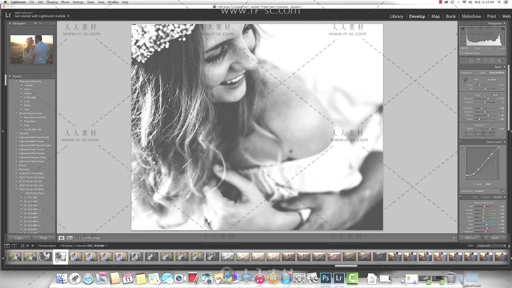
Task: Open iTunes from the Dock
Action: pyautogui.click(x=260, y=278)
